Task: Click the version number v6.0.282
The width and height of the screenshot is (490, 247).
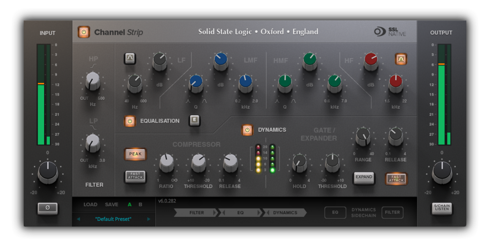Action: (x=167, y=201)
